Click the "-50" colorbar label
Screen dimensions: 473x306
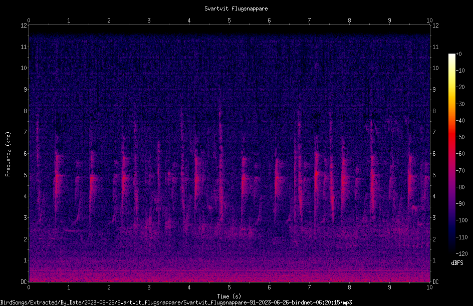pyautogui.click(x=460, y=137)
